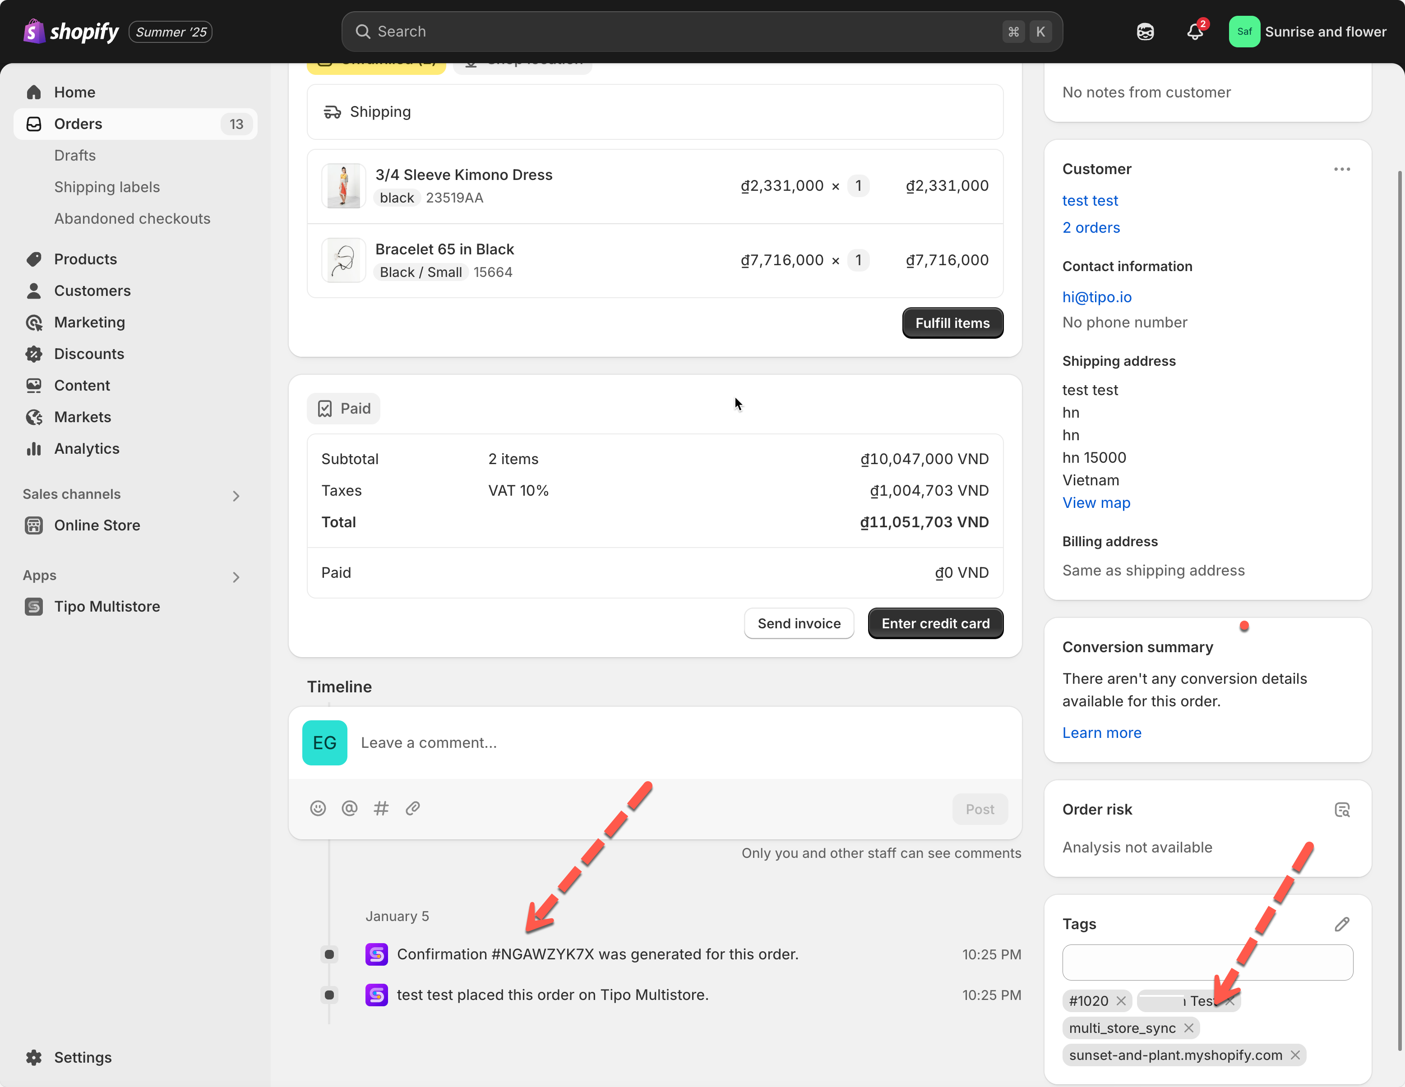1405x1087 pixels.
Task: Open notifications bell icon
Action: point(1195,32)
